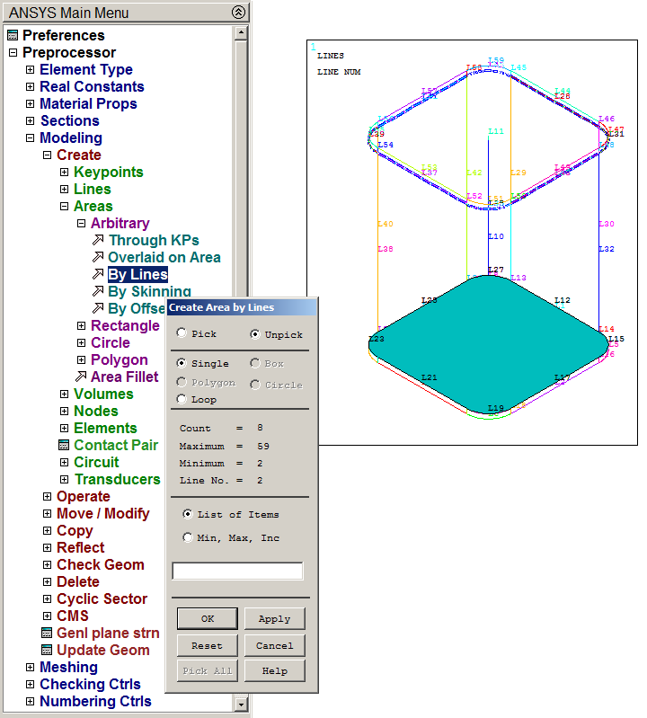The image size is (647, 718).
Task: Choose the Polygon picking mode
Action: coord(182,382)
